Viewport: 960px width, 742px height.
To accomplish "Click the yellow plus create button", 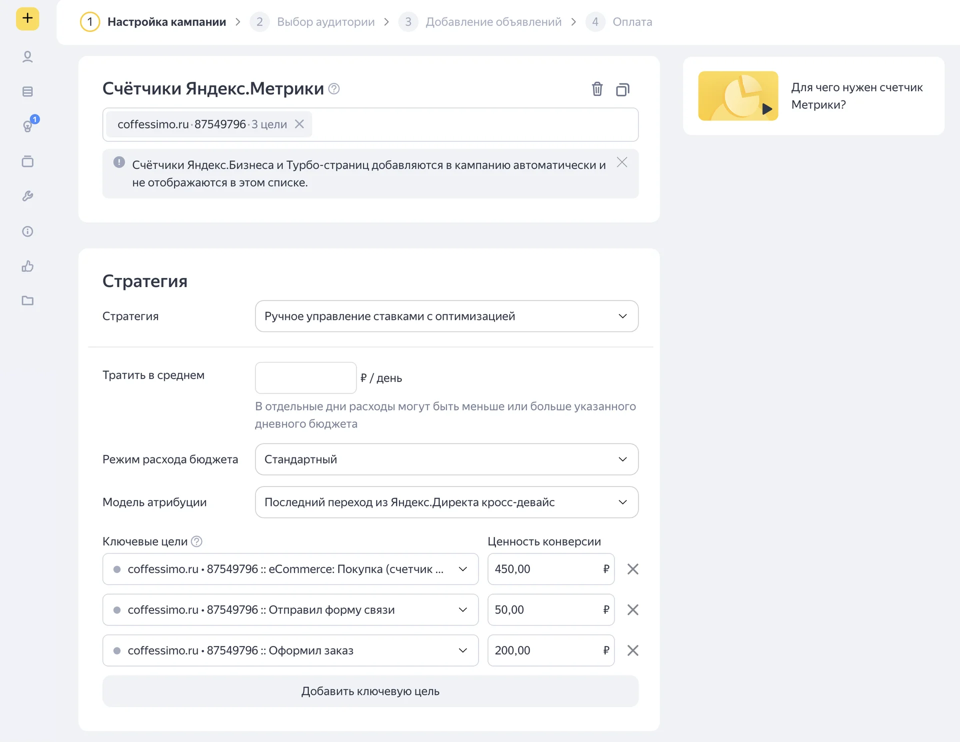I will (x=27, y=19).
